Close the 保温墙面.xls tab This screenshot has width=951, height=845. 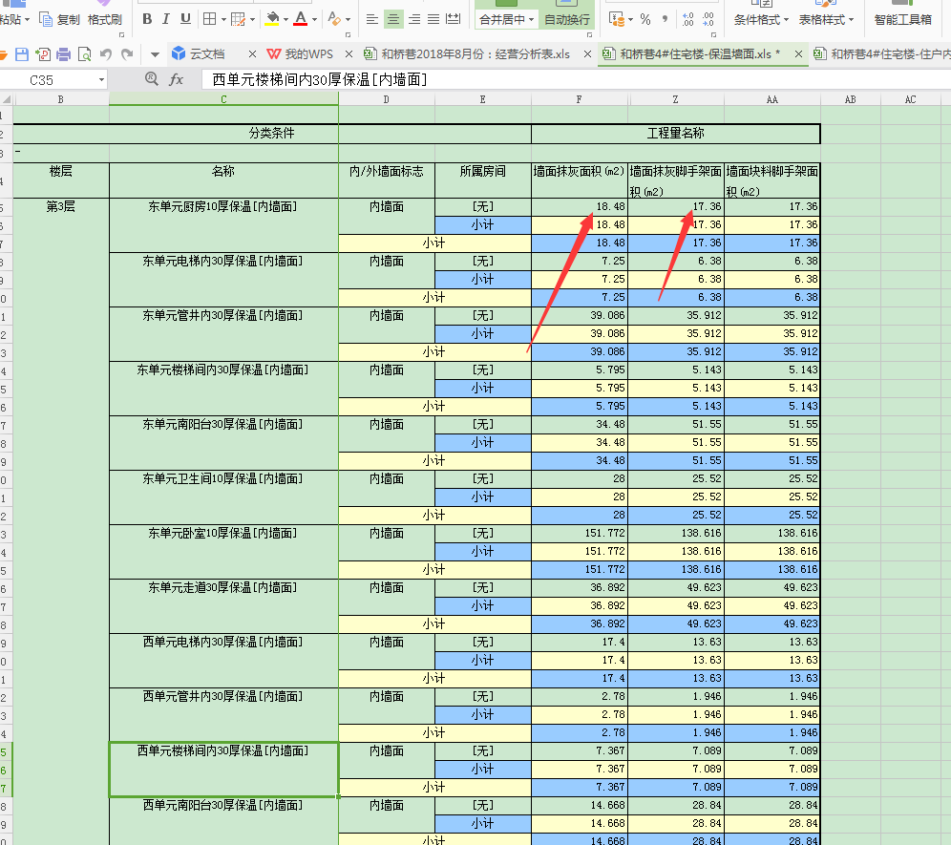[798, 54]
